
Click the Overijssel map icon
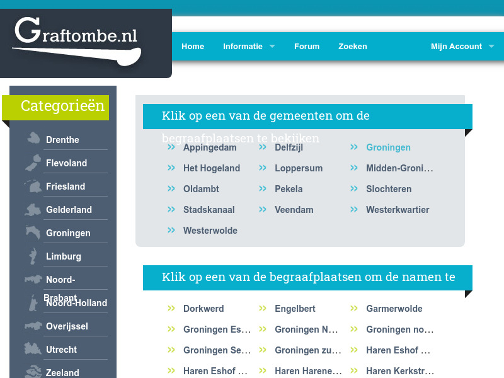[x=33, y=324]
